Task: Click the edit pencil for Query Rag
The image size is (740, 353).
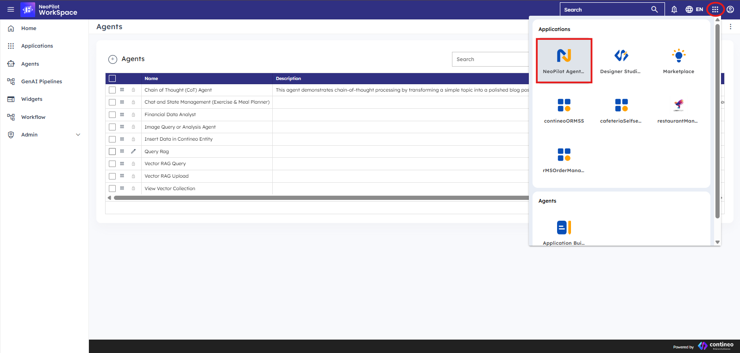Action: pos(133,151)
